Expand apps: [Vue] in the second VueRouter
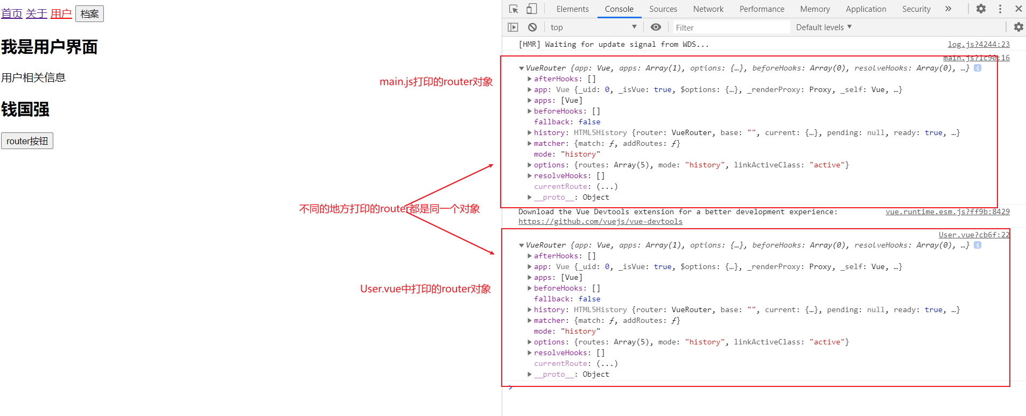1026x416 pixels. coord(530,278)
